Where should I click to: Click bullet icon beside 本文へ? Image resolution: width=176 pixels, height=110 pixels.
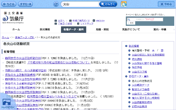(56, 21)
